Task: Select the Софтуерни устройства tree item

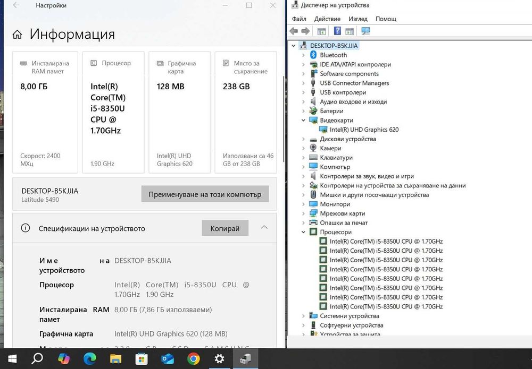Action: pos(352,325)
